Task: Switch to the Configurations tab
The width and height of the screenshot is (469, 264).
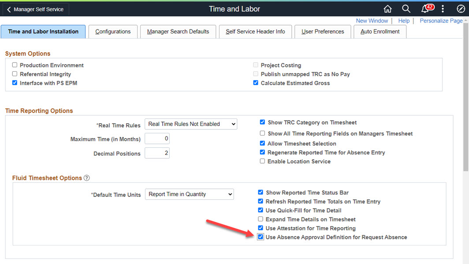Action: [x=113, y=32]
